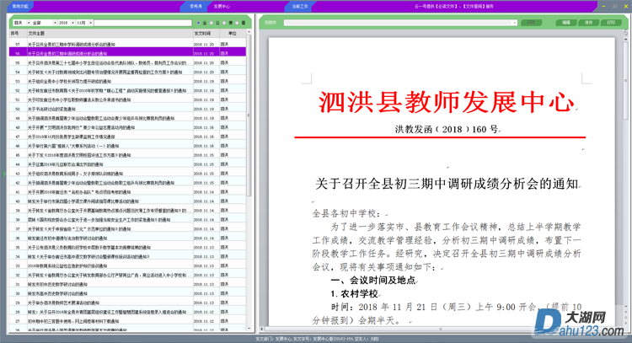Click the document title 泗洪县教师发展中心
Image resolution: width=632 pixels, height=343 pixels.
click(x=446, y=102)
